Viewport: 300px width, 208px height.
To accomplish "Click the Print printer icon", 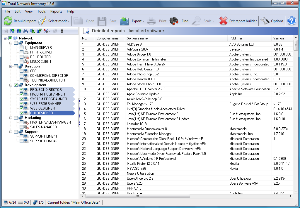I will pos(151,21).
